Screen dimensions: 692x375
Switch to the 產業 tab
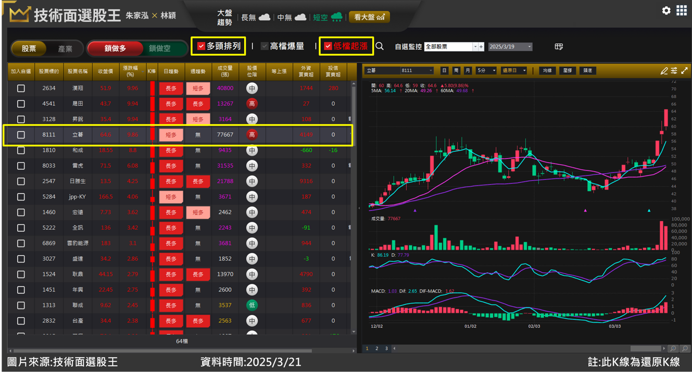pyautogui.click(x=65, y=48)
